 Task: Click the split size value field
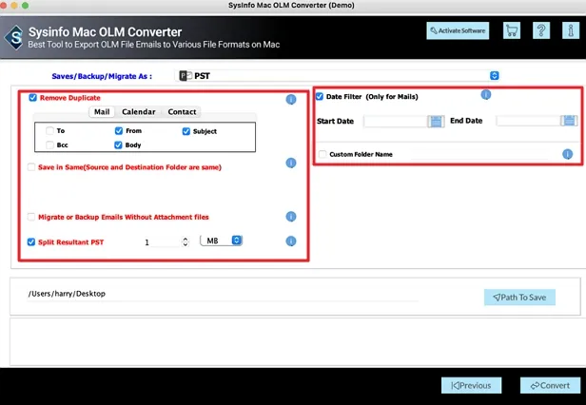tap(162, 242)
